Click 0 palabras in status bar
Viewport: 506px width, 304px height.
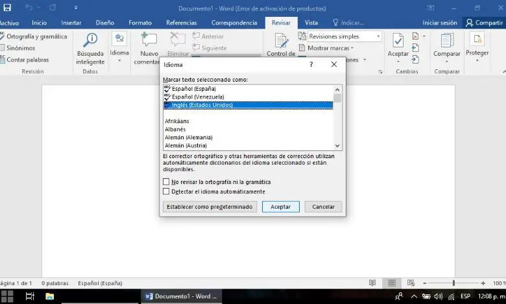tap(55, 283)
